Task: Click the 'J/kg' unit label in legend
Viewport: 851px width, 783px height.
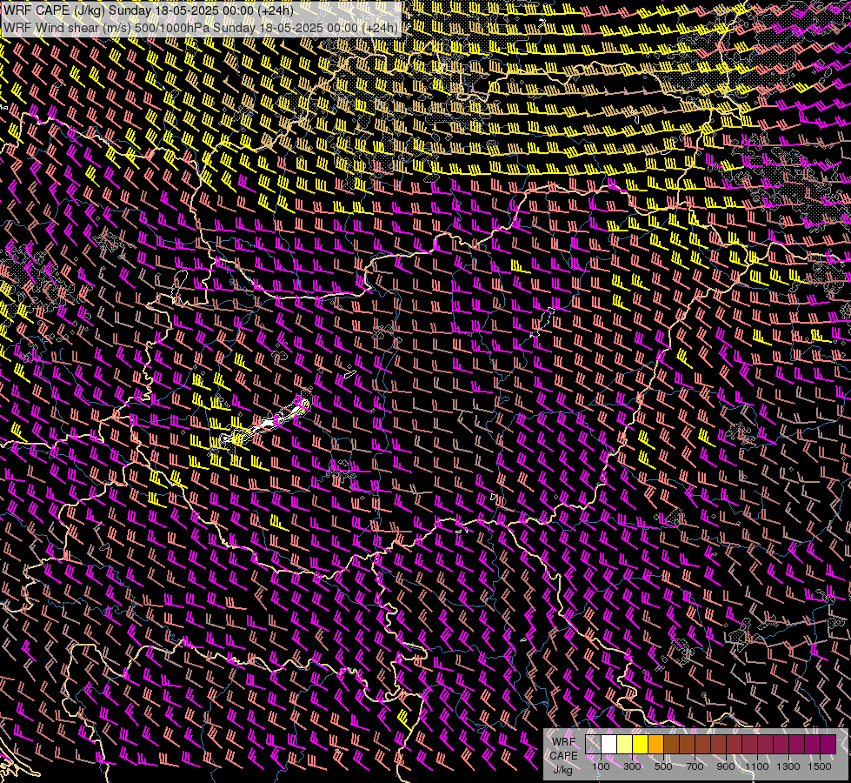Action: (562, 770)
